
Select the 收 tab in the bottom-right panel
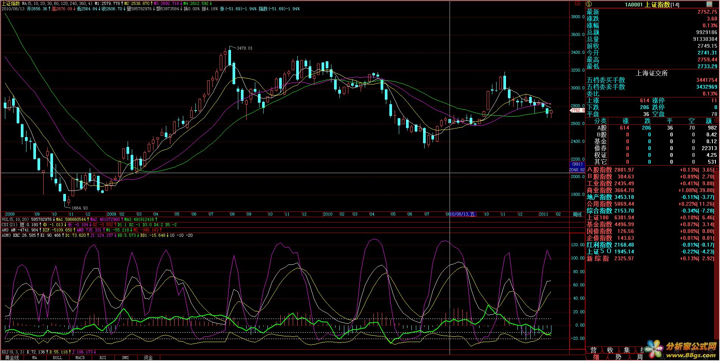[610, 350]
